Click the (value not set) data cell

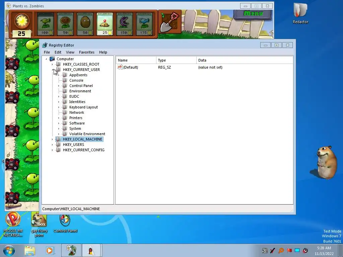coord(210,67)
